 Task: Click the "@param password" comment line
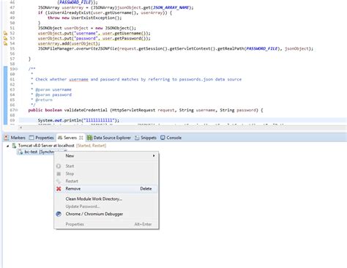point(53,94)
